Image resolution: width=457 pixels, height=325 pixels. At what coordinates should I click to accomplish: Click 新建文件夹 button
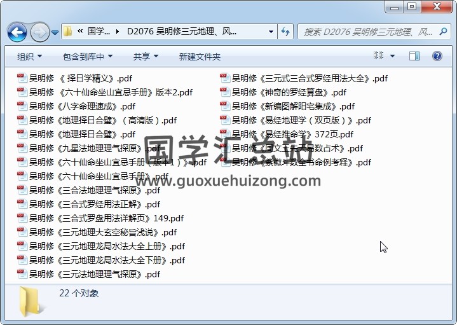(200, 57)
